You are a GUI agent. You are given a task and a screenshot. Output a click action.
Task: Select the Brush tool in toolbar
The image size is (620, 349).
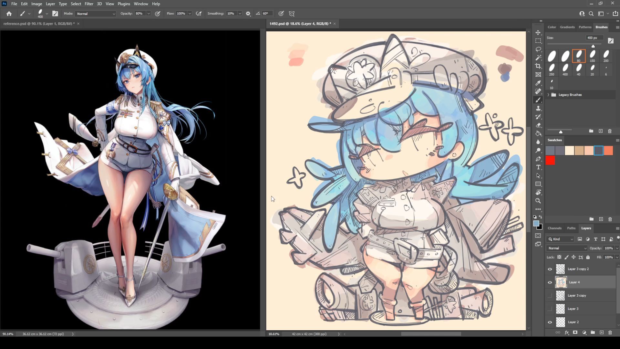538,100
